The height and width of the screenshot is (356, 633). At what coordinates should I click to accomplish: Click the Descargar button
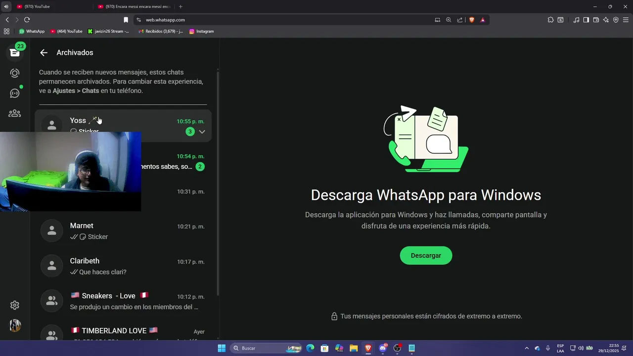click(x=426, y=256)
